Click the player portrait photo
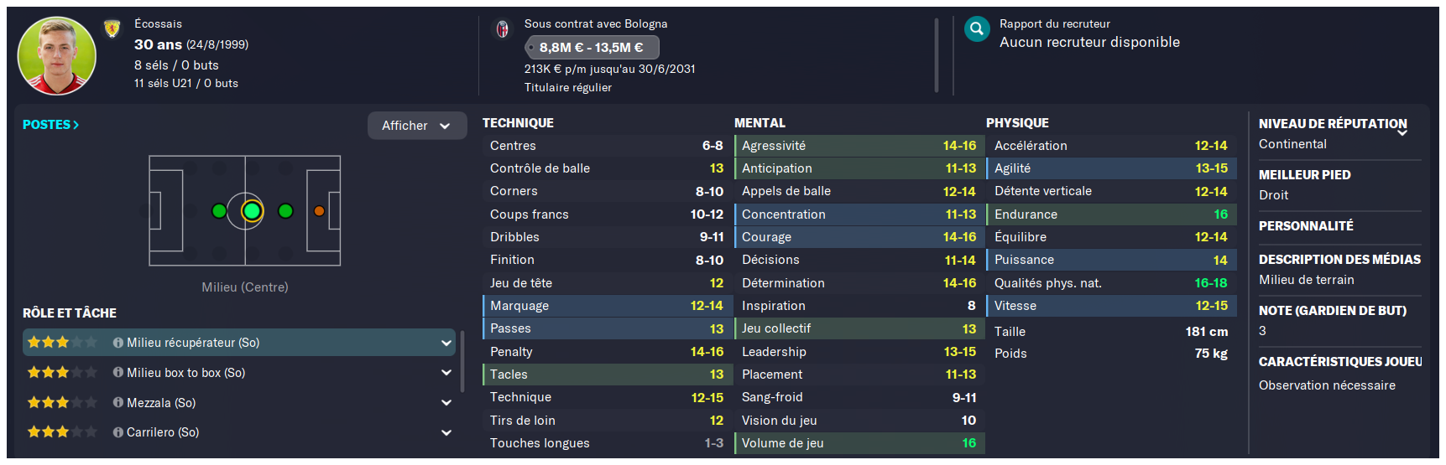 pyautogui.click(x=57, y=56)
